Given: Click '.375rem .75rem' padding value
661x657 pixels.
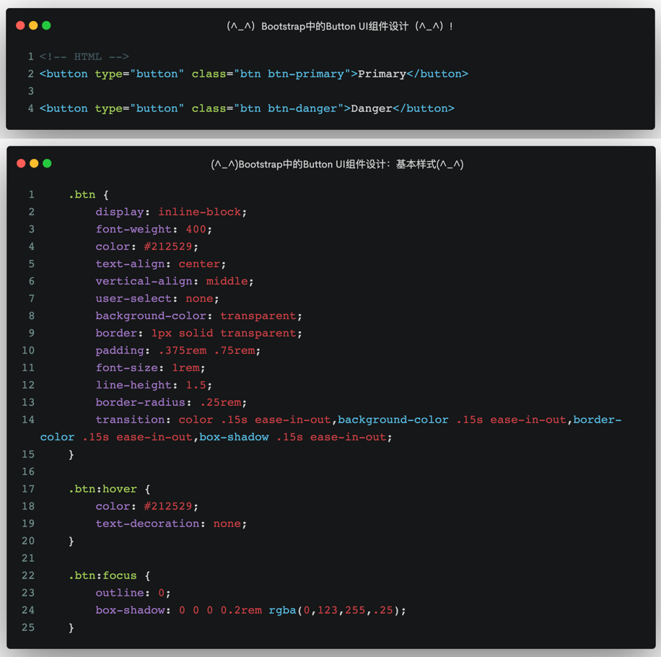Looking at the screenshot, I should (206, 350).
